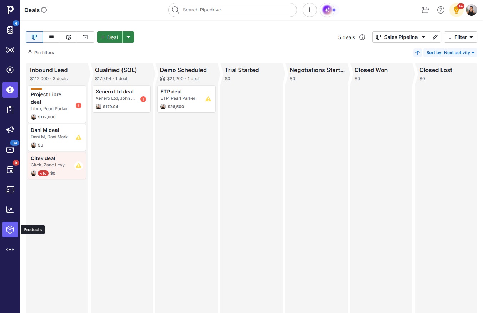483x313 pixels.
Task: Open the ETP deal card
Action: click(x=186, y=99)
